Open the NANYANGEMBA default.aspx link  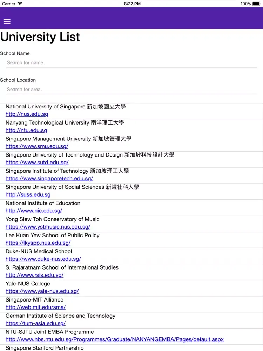(x=115, y=340)
